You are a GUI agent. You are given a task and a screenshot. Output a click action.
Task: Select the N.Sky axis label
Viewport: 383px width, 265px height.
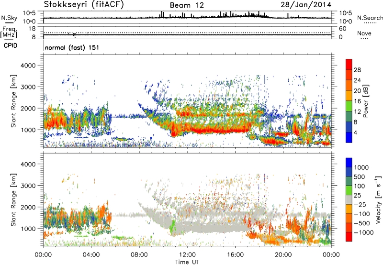9,18
